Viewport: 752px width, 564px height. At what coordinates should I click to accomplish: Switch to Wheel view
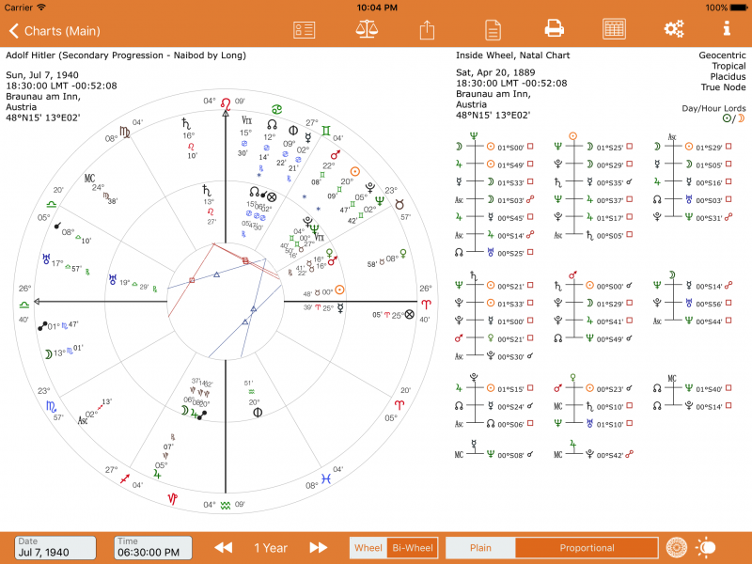pos(368,548)
